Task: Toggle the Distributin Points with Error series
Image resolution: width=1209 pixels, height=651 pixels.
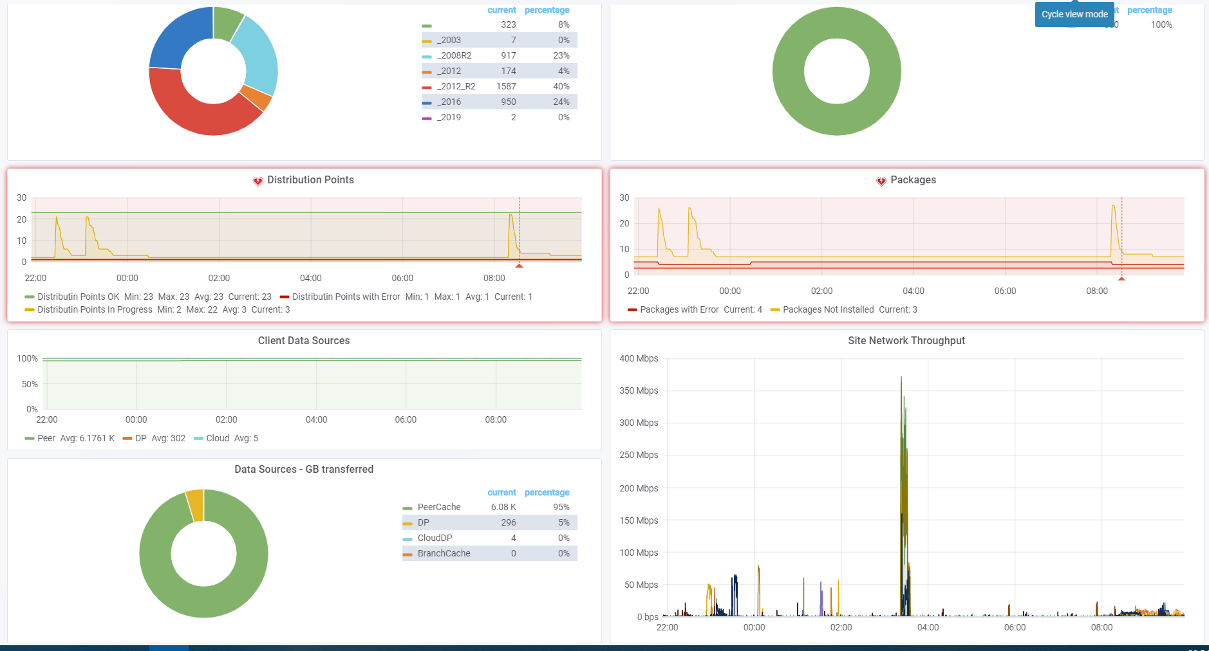Action: click(346, 297)
